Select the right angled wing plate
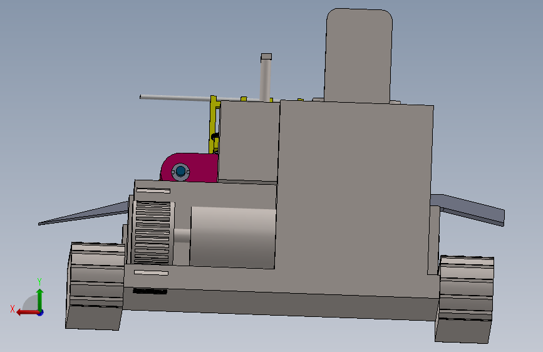The width and height of the screenshot is (543, 352). 468,209
